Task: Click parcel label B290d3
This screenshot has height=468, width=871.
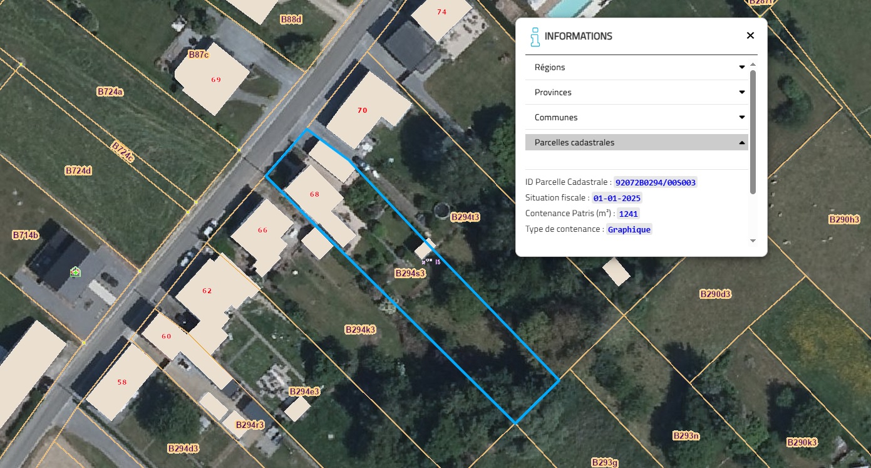Action: pyautogui.click(x=715, y=294)
